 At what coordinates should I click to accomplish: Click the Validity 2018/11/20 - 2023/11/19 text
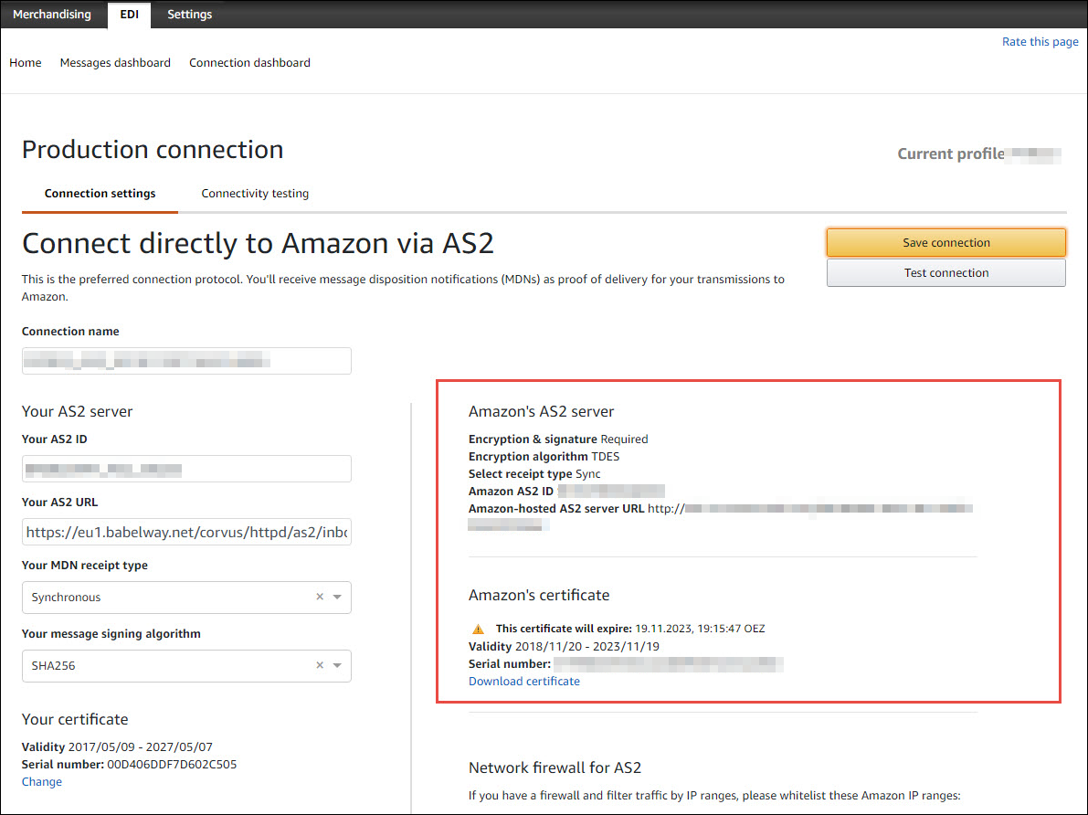(x=564, y=646)
